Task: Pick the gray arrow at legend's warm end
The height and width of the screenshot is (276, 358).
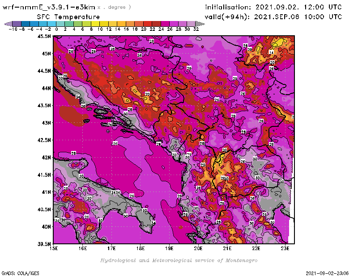Action: pyautogui.click(x=200, y=24)
